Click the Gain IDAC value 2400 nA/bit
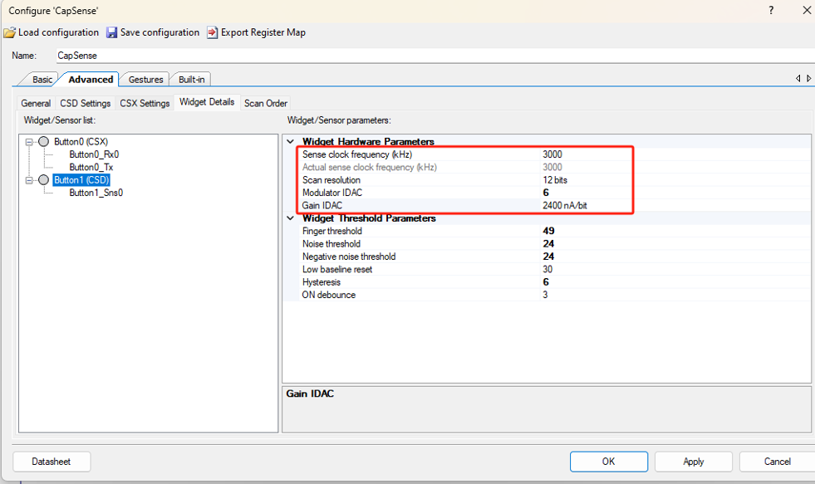 point(565,206)
